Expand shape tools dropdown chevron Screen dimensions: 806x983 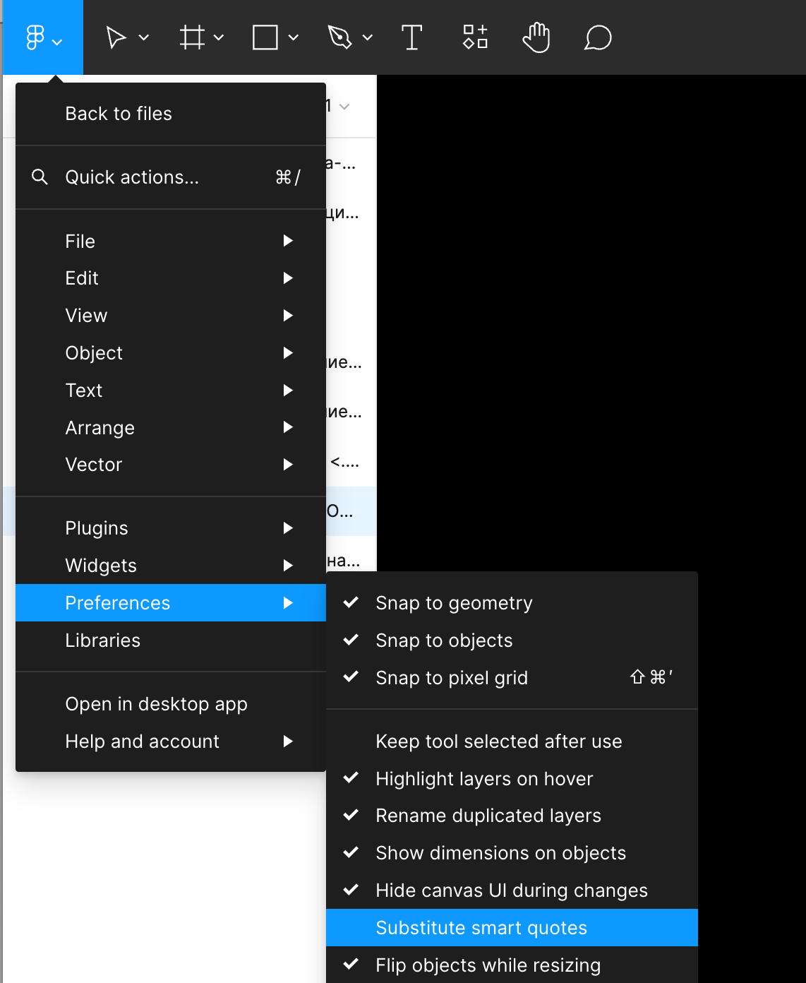294,37
